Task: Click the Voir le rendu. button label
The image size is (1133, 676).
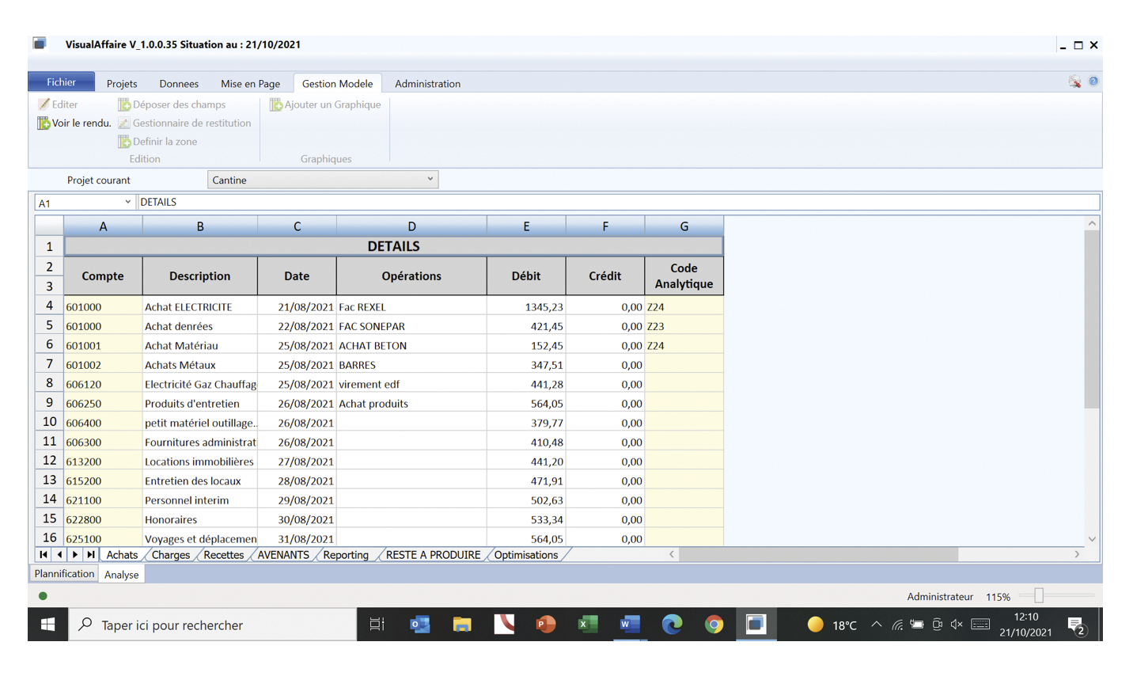Action: [x=81, y=123]
